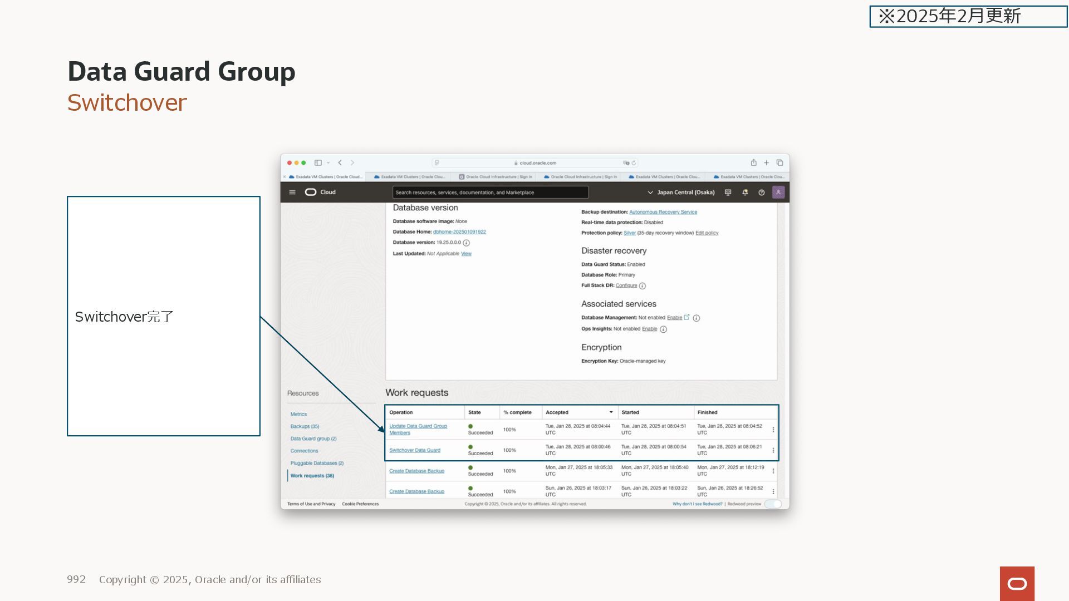The width and height of the screenshot is (1069, 601).
Task: Open the notifications bell icon
Action: point(745,193)
